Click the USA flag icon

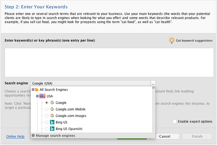(42, 96)
